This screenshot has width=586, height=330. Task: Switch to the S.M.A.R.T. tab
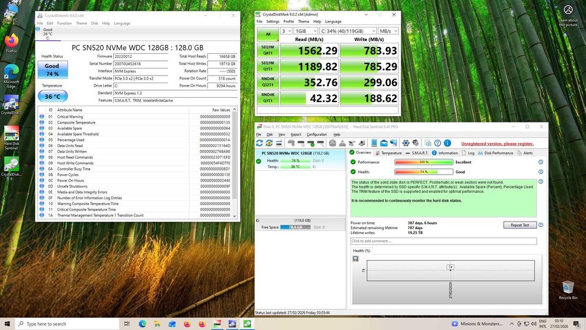tap(417, 153)
